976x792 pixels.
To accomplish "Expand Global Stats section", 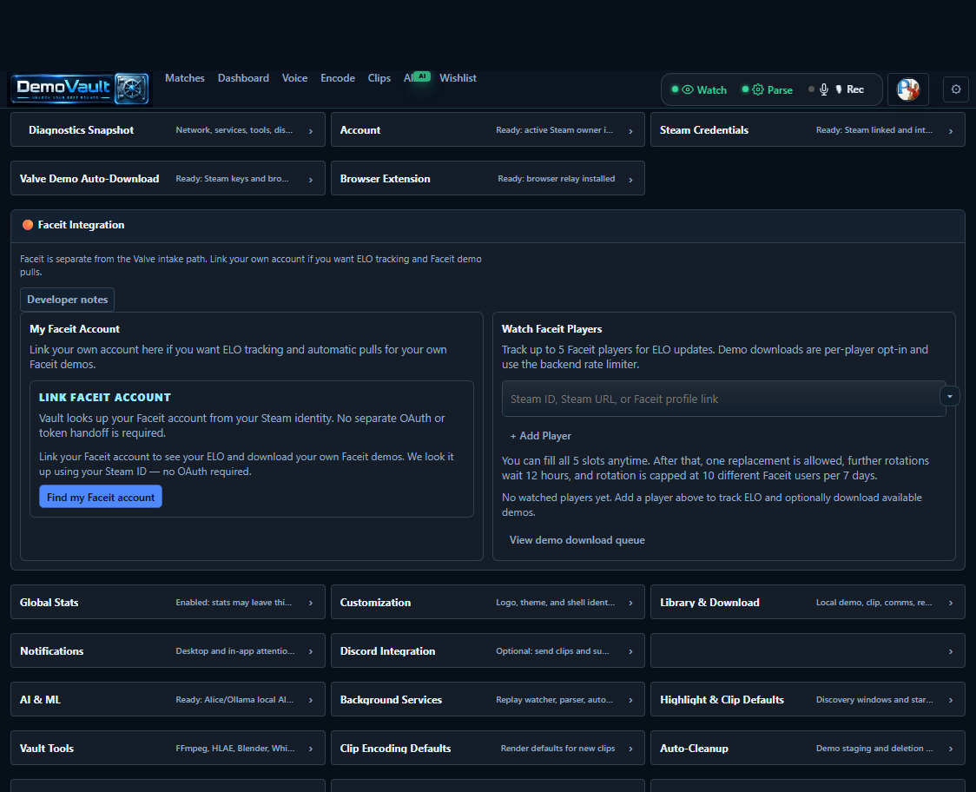I will click(x=168, y=602).
